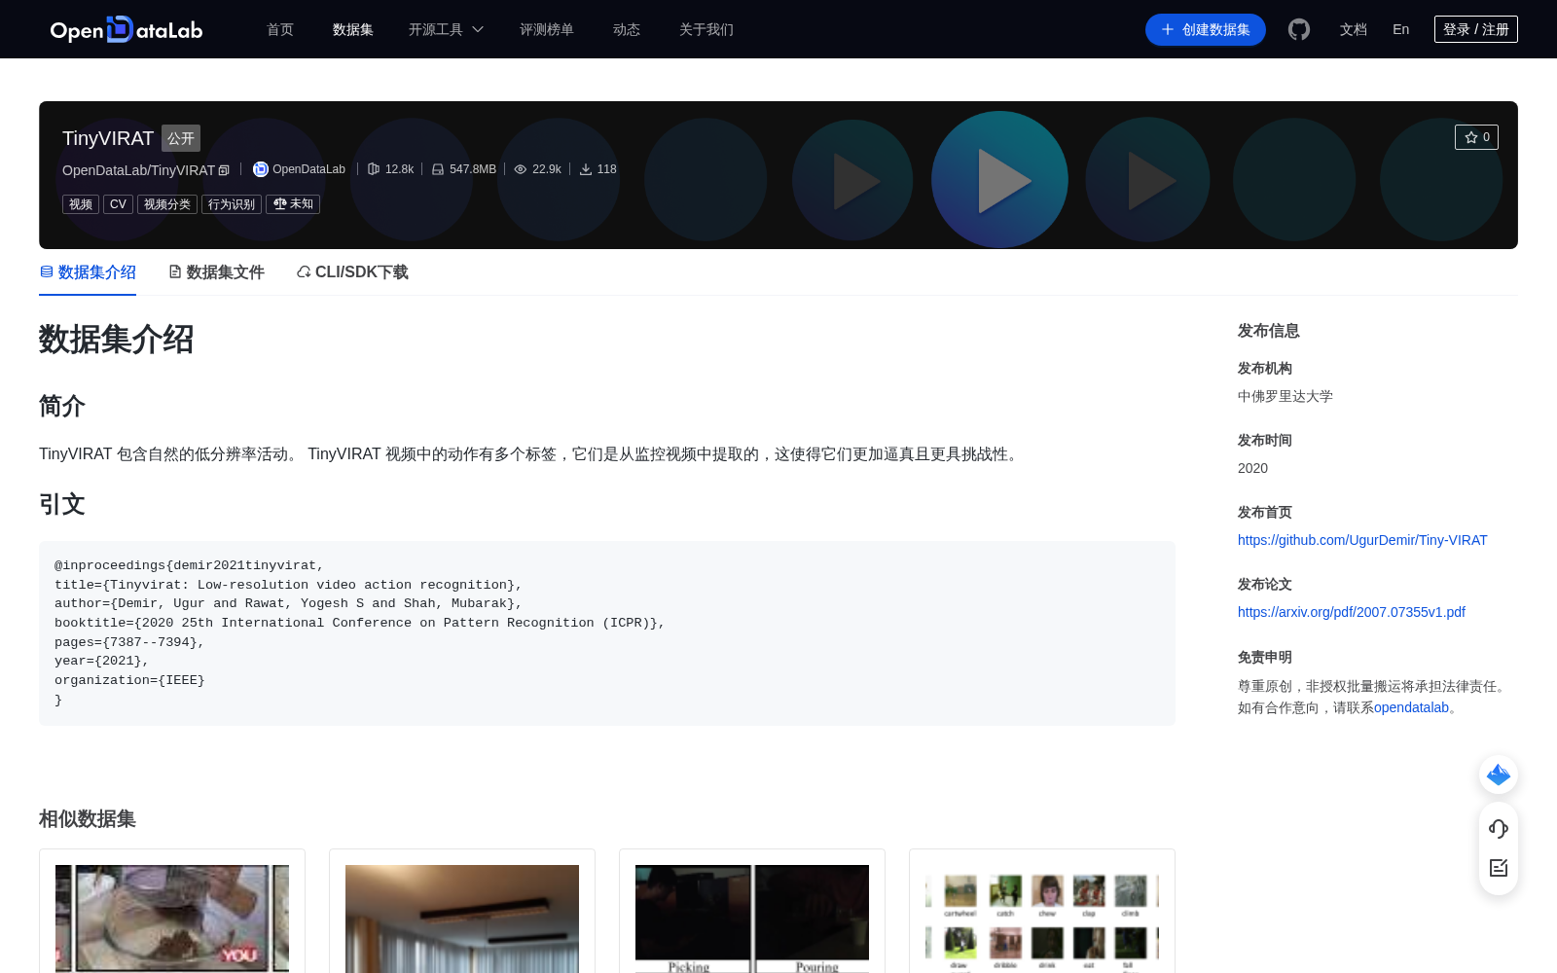The width and height of the screenshot is (1557, 973).
Task: Click the OpenDataLab publisher avatar
Action: pyautogui.click(x=261, y=169)
